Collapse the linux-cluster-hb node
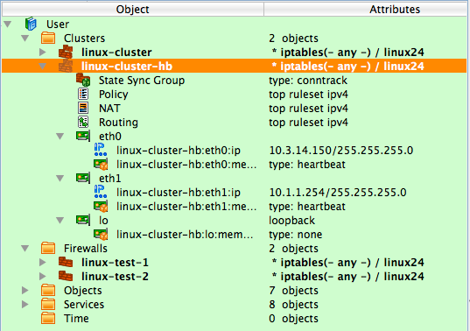Image resolution: width=470 pixels, height=331 pixels. 43,67
